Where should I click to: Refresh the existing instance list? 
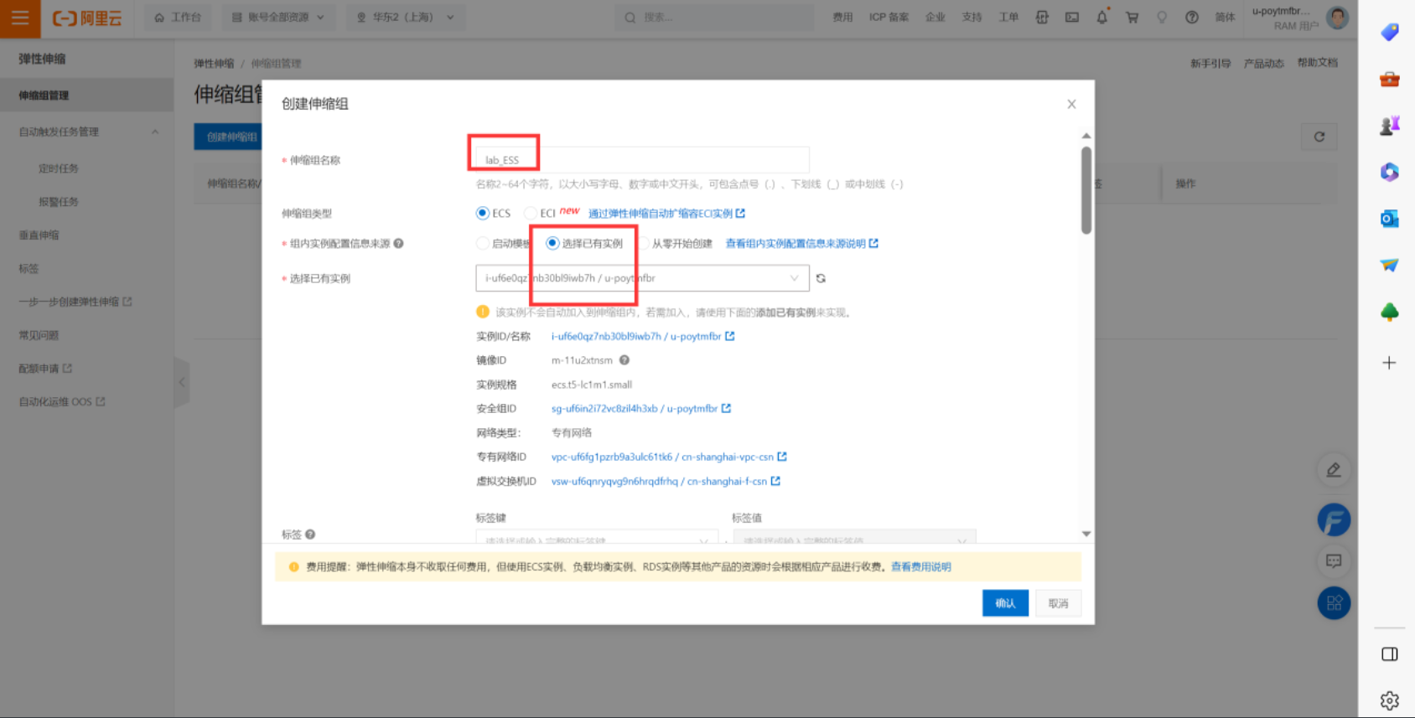tap(822, 278)
